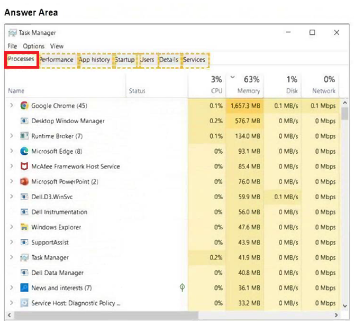354x326 pixels.
Task: Switch to the Users tab
Action: coord(148,60)
